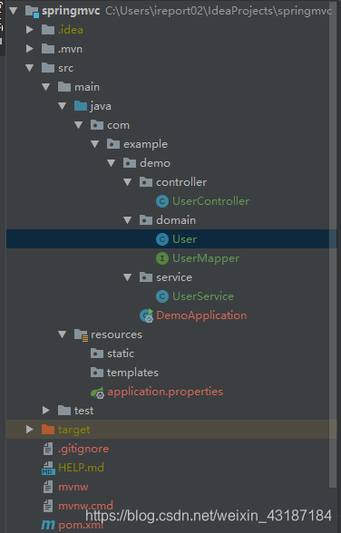Viewport: 341px width, 533px height.
Task: Expand the target folder arrow
Action: point(30,430)
